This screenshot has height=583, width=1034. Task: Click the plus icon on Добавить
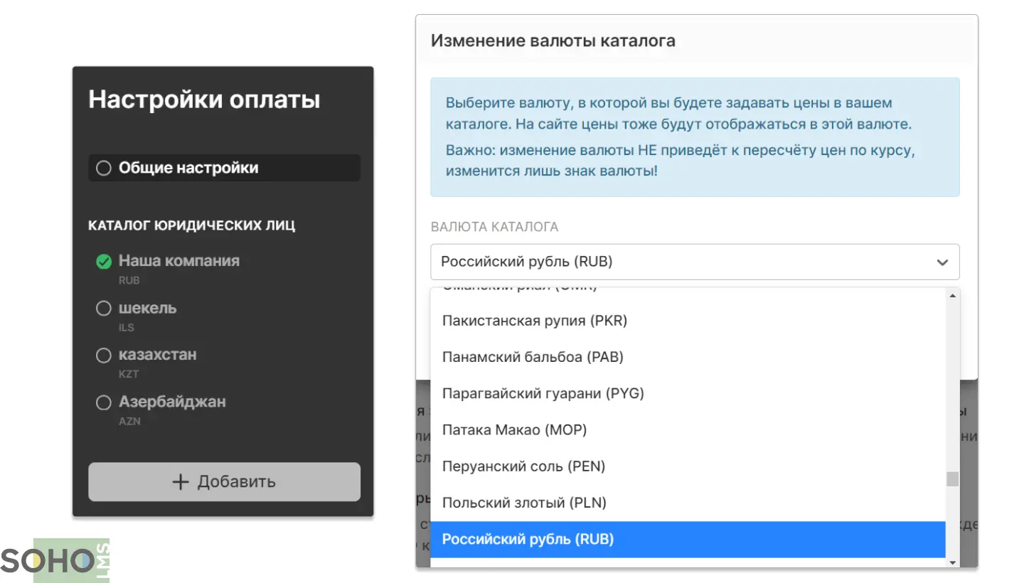coord(181,482)
